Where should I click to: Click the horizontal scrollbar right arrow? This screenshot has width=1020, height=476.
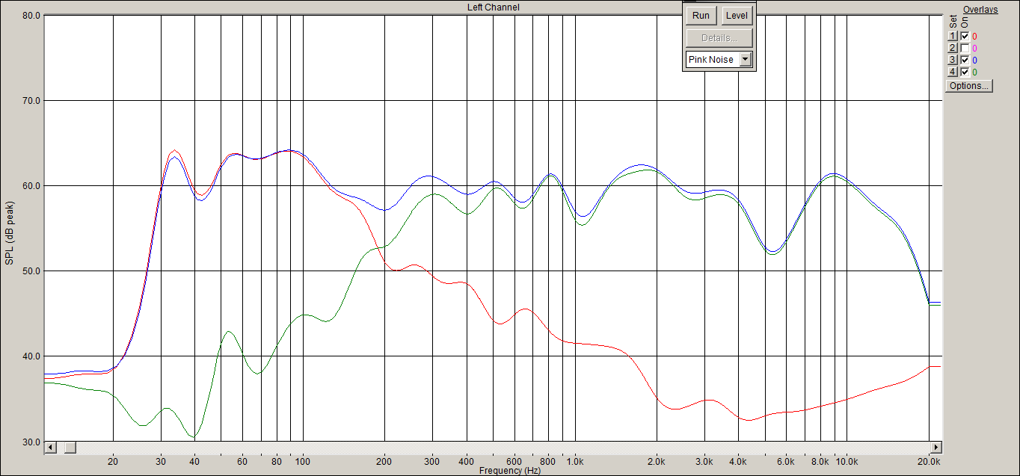935,448
